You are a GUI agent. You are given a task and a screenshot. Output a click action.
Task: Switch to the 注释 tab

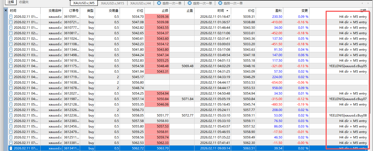click(x=11, y=2)
